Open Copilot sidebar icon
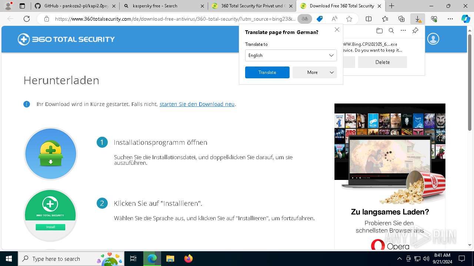The width and height of the screenshot is (474, 266). 466,19
